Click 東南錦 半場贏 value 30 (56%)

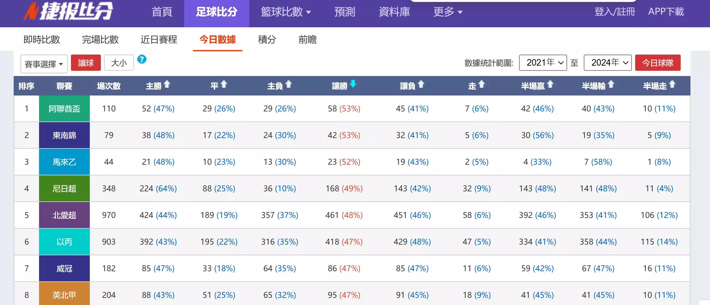click(x=538, y=135)
